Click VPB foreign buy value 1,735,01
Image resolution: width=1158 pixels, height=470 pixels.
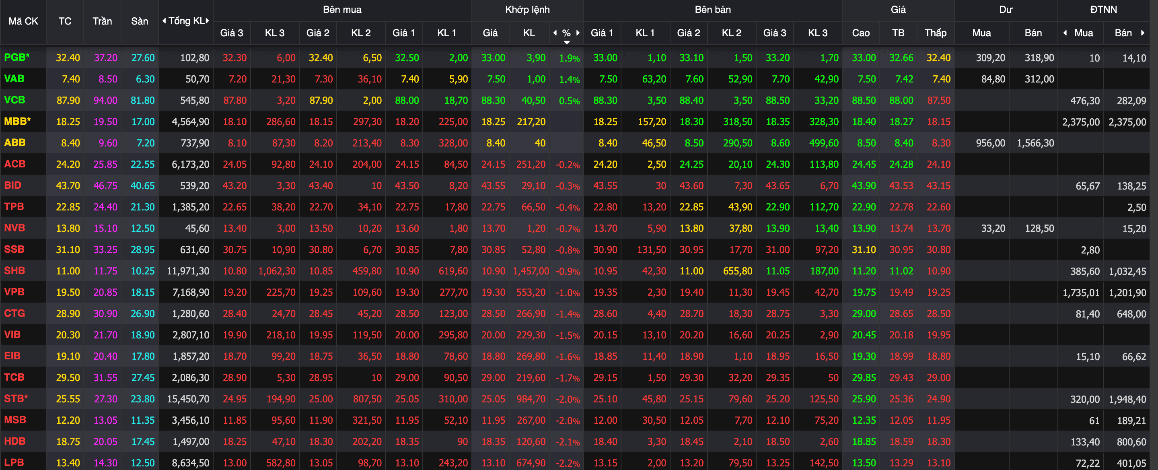click(x=1081, y=293)
